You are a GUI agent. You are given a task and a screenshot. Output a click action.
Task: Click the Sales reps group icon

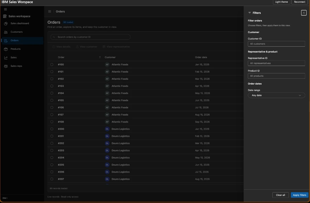(6, 66)
